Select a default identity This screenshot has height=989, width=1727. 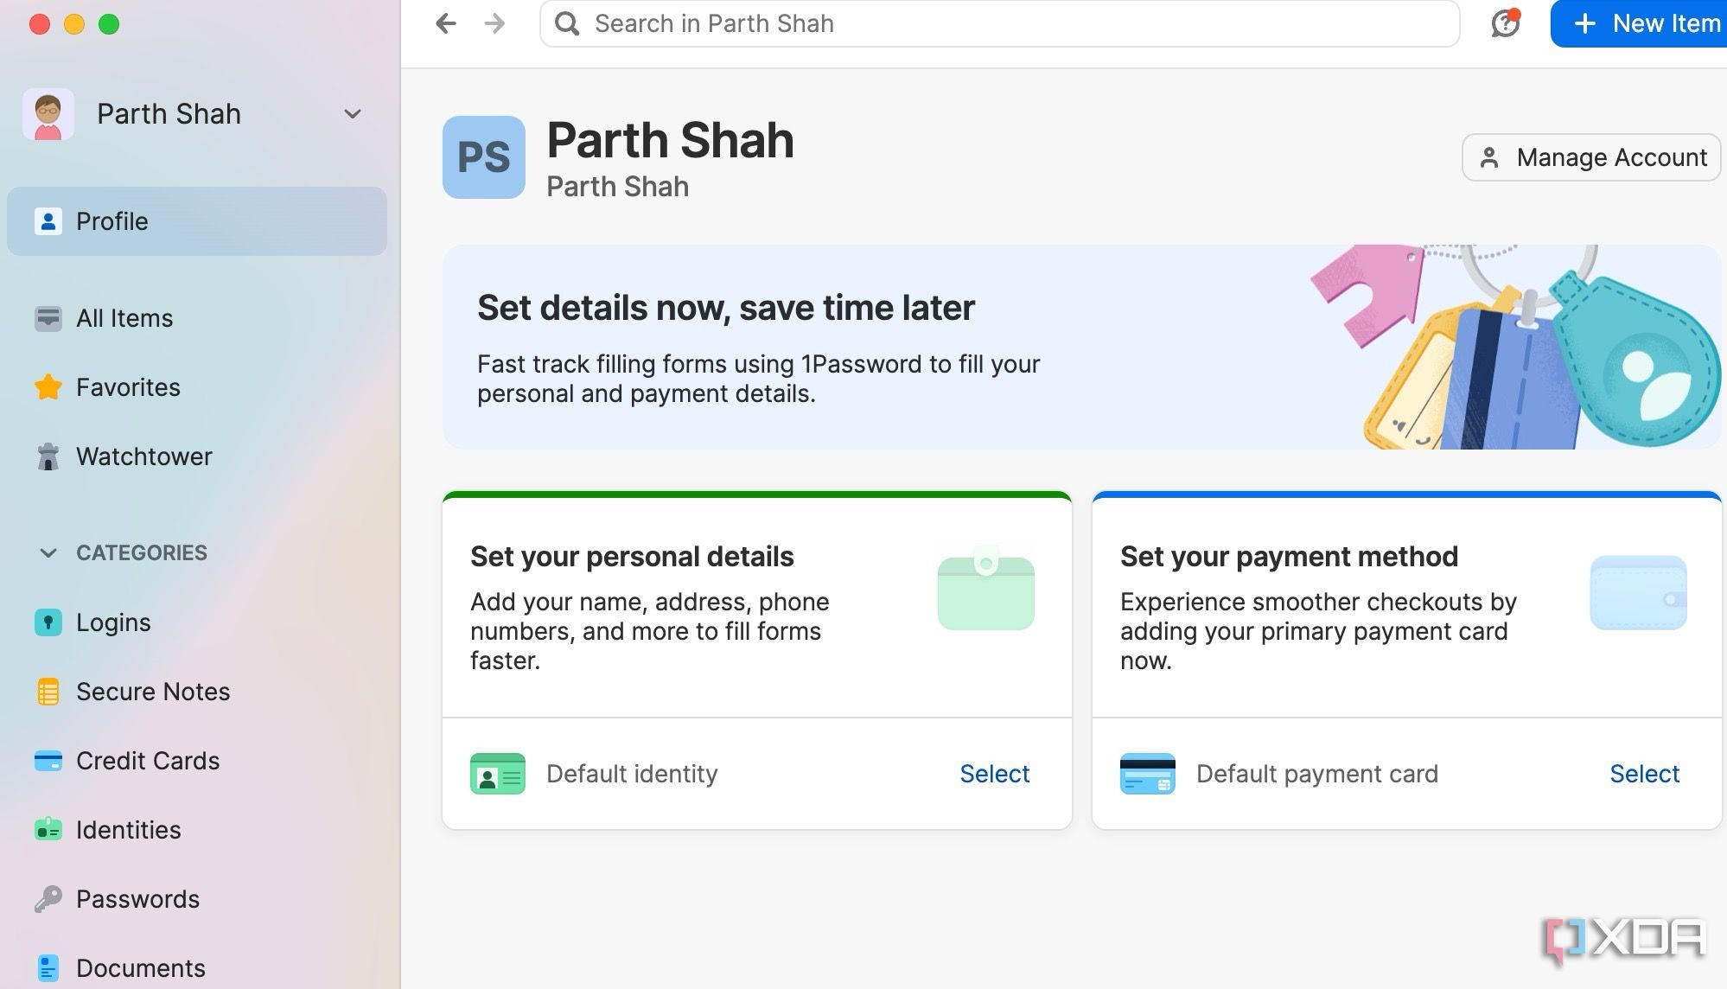pos(994,774)
